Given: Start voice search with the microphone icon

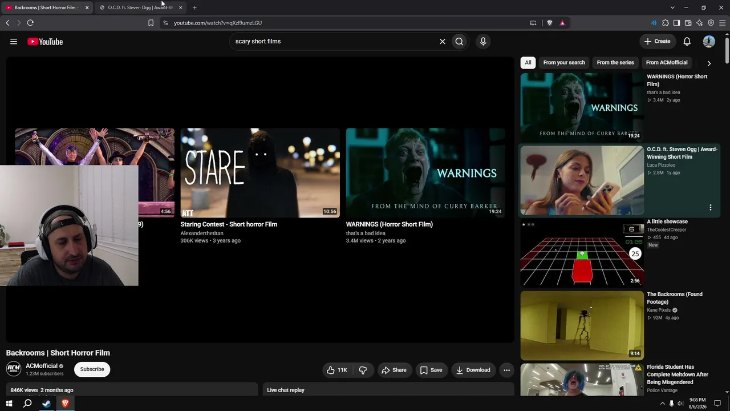Looking at the screenshot, I should (x=483, y=42).
